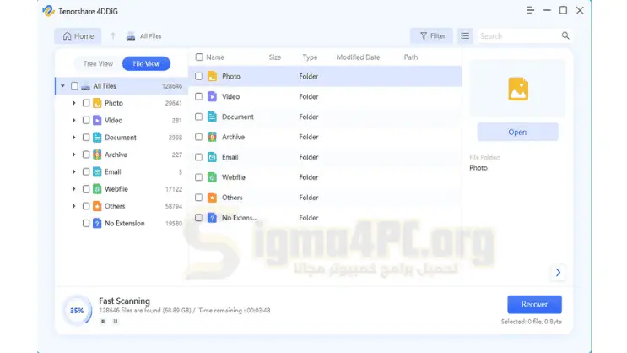Screen dimensions: 627x353
Task: Check the Photo row checkbox in file list
Action: tap(199, 76)
